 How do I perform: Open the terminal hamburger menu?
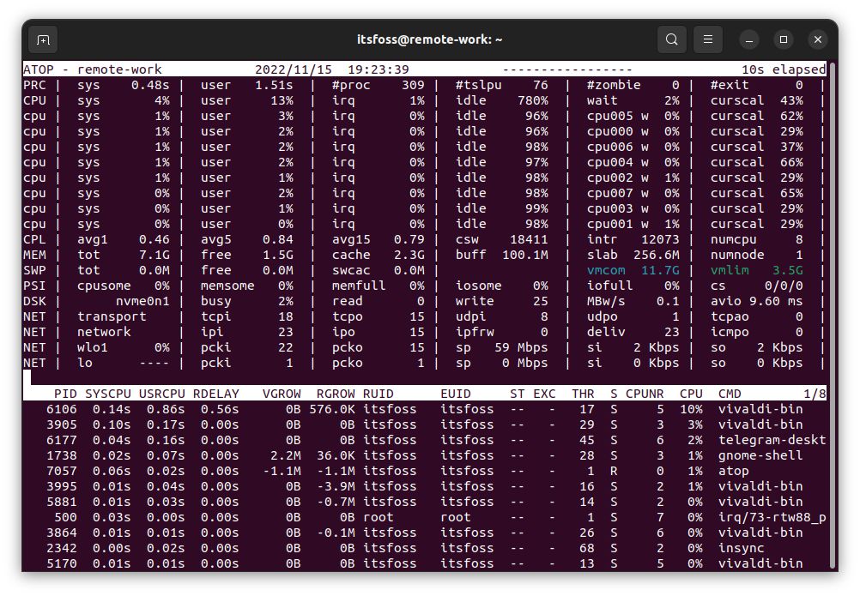[x=707, y=39]
